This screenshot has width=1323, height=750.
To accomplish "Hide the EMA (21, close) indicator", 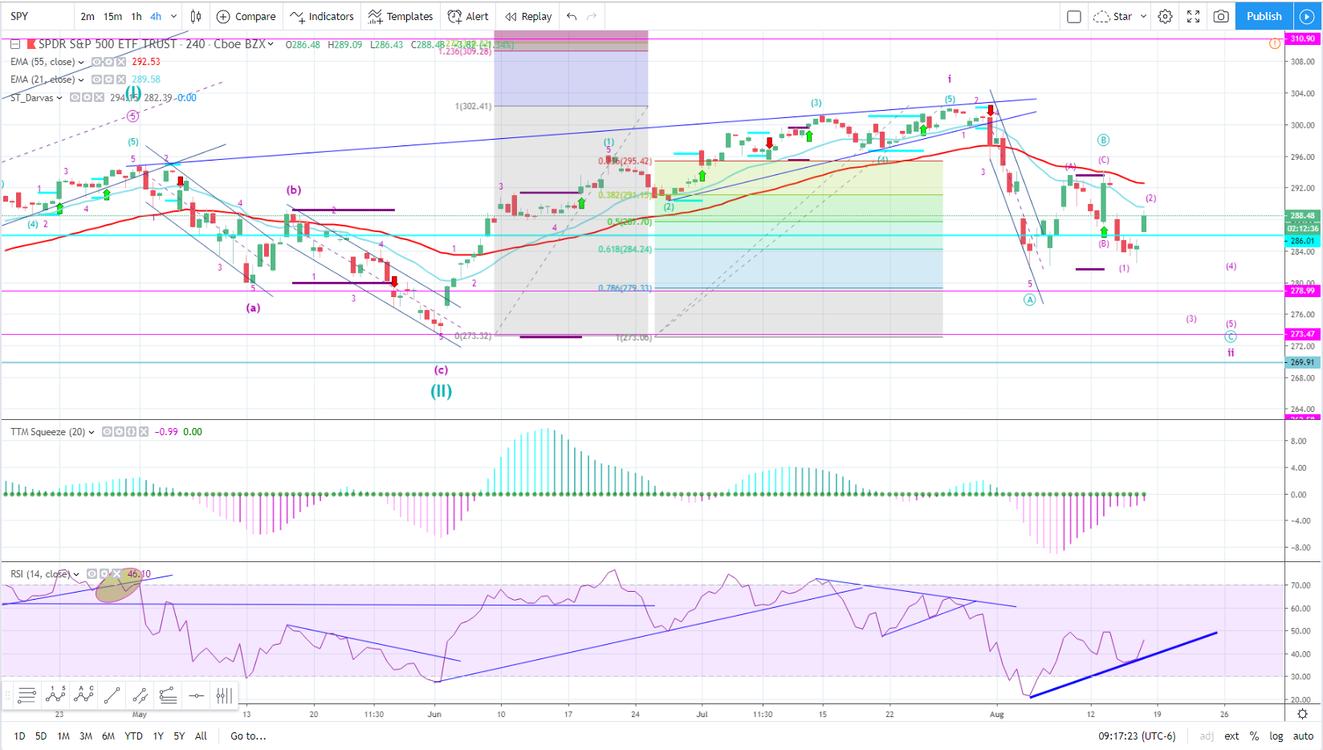I will pos(96,79).
